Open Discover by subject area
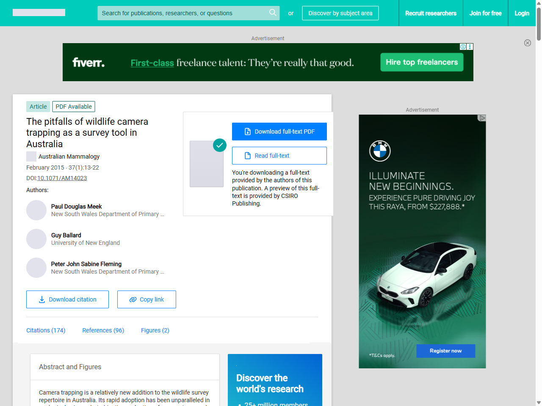 pyautogui.click(x=340, y=13)
